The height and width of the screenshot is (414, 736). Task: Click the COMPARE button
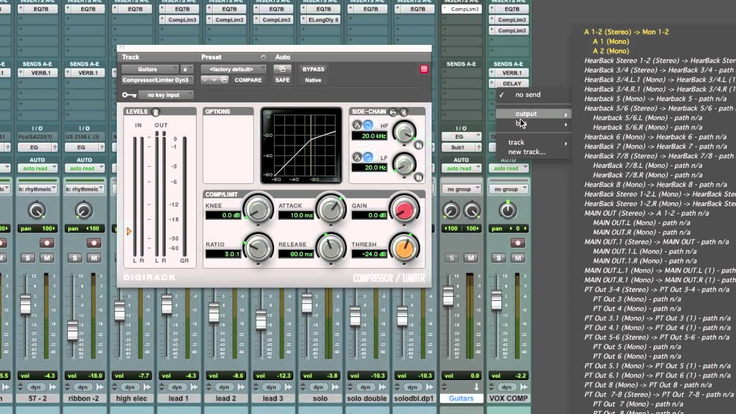pos(248,80)
